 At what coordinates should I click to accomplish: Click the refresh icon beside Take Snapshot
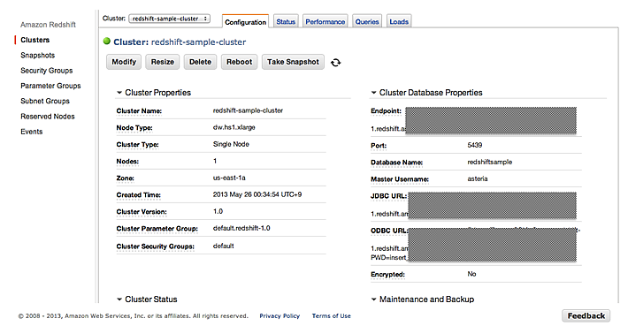(x=335, y=63)
